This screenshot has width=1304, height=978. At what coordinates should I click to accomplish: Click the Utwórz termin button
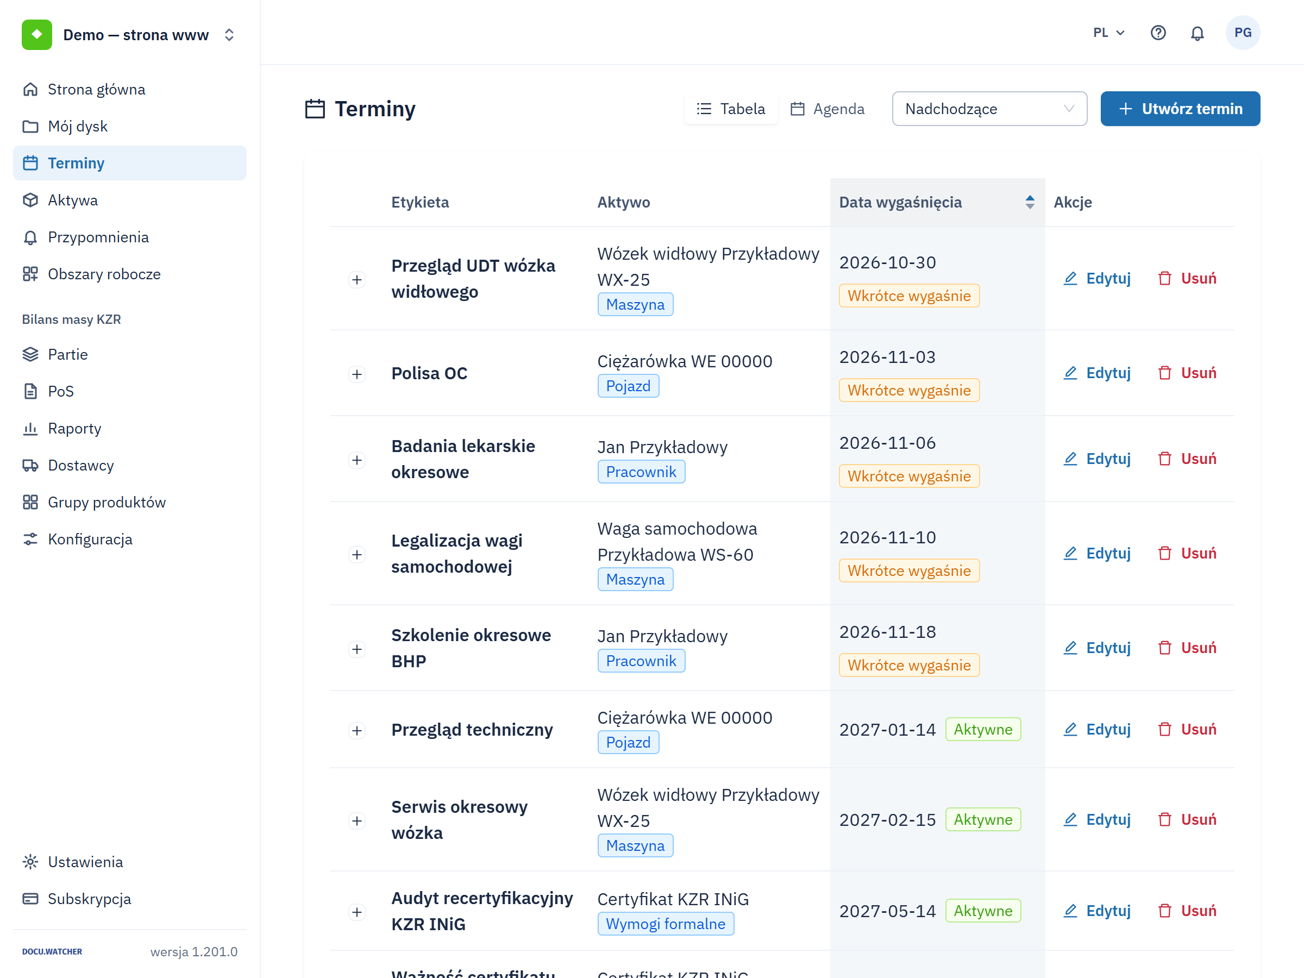[x=1180, y=109]
